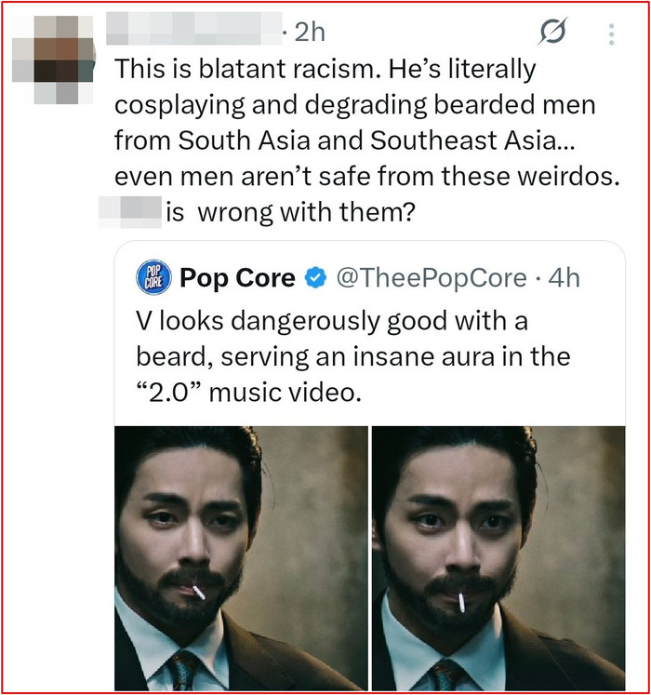This screenshot has width=651, height=695.
Task: Click the "This is blatant racism" line
Action: point(325,69)
